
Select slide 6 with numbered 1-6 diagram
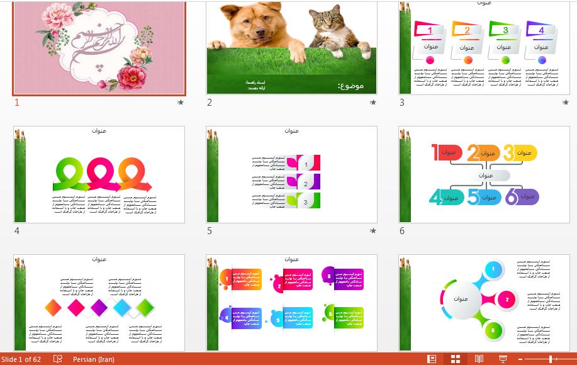tap(485, 174)
